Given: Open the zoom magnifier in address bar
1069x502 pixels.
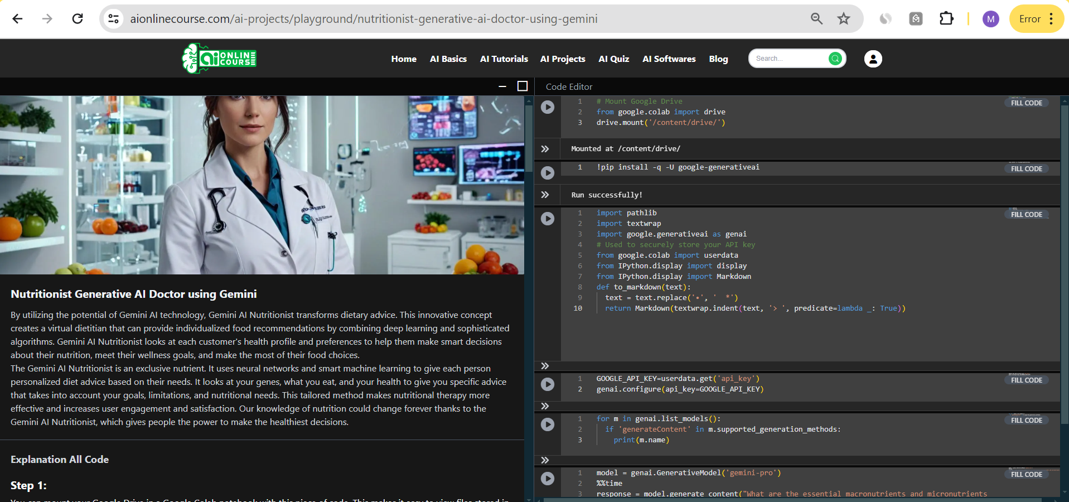Looking at the screenshot, I should click(816, 19).
